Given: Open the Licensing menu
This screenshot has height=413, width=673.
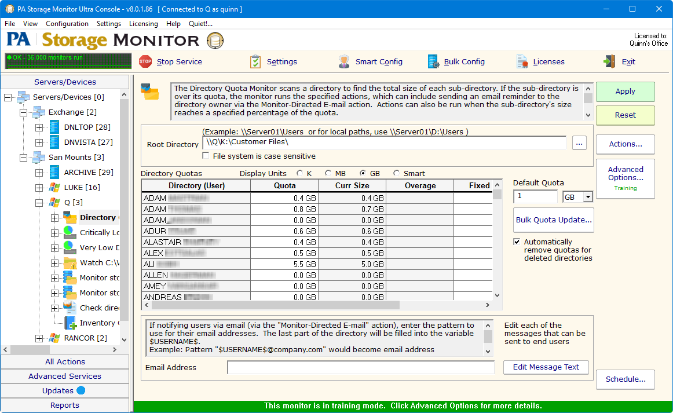Looking at the screenshot, I should click(x=143, y=24).
